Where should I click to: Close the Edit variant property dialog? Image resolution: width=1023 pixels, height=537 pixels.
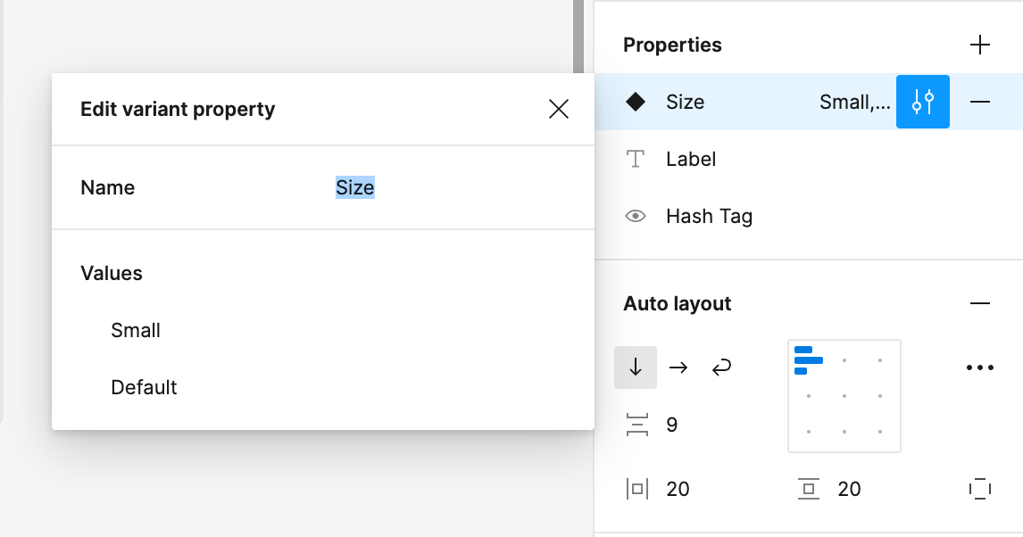point(559,108)
